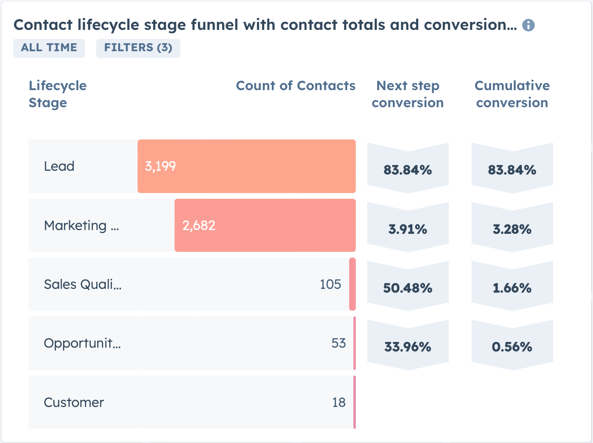The image size is (593, 443).
Task: Click the Count of Contacts column header
Action: 296,86
